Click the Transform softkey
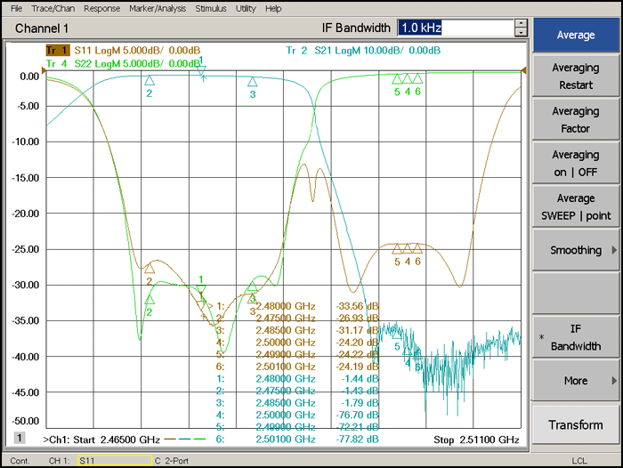This screenshot has height=468, width=623. [576, 425]
